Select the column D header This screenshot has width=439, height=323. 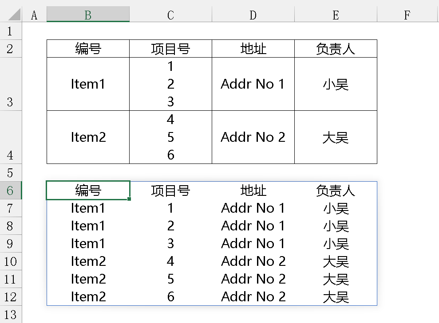(253, 15)
